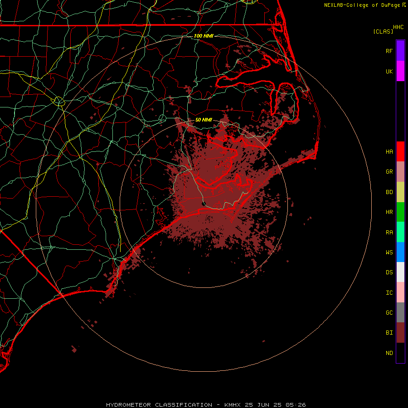Image resolution: width=408 pixels, height=408 pixels.
Task: Click the BI legend label
Action: tap(389, 333)
